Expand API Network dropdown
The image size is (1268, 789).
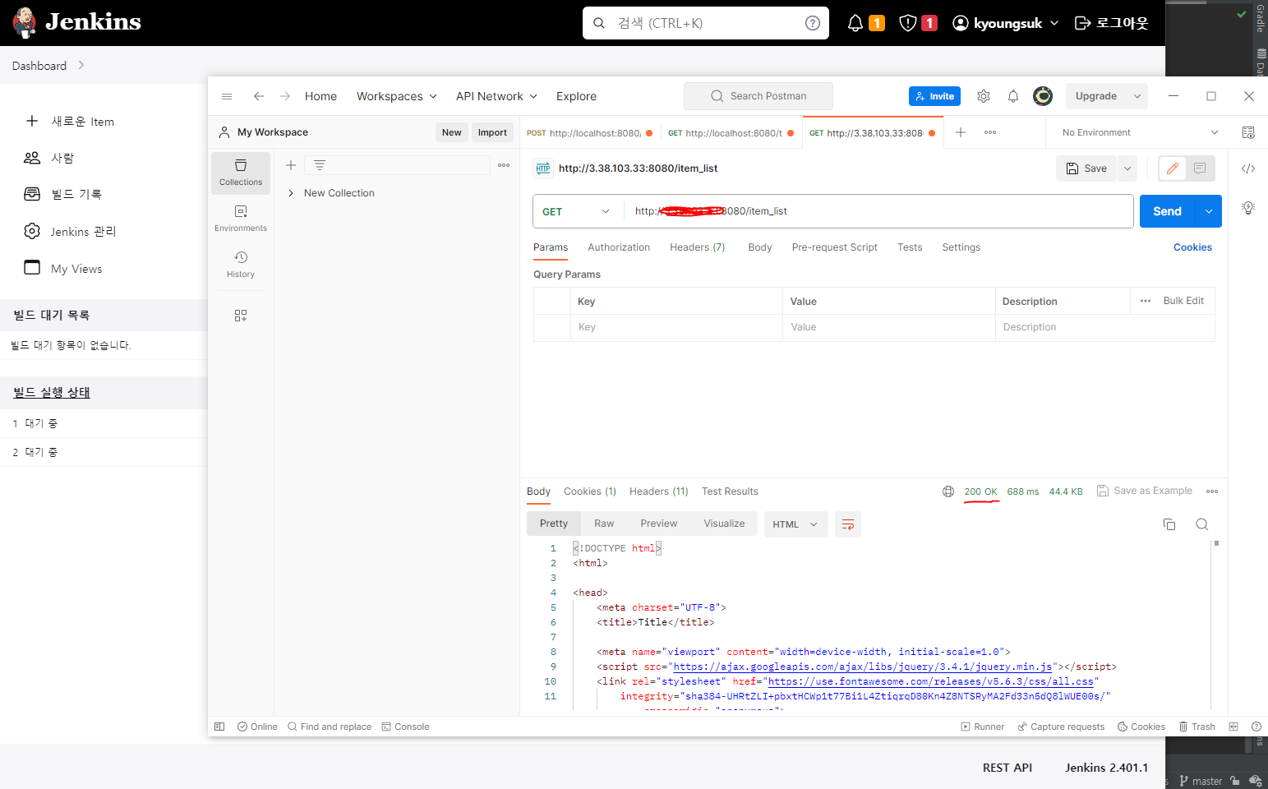tap(496, 96)
